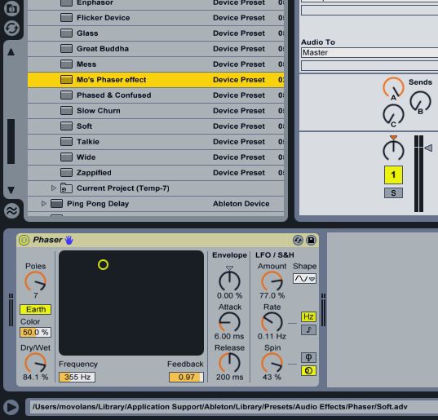This screenshot has height=420, width=438.
Task: Click the Feedback 0.97 field
Action: [186, 378]
